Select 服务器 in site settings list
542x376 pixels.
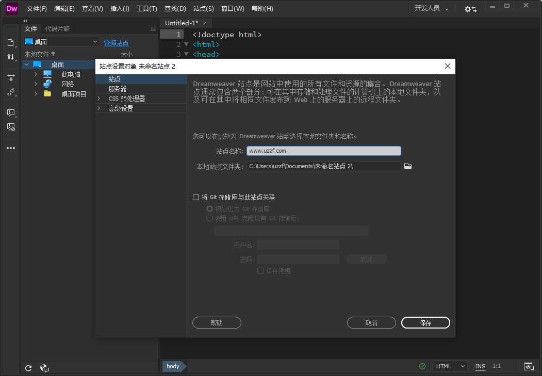point(141,89)
